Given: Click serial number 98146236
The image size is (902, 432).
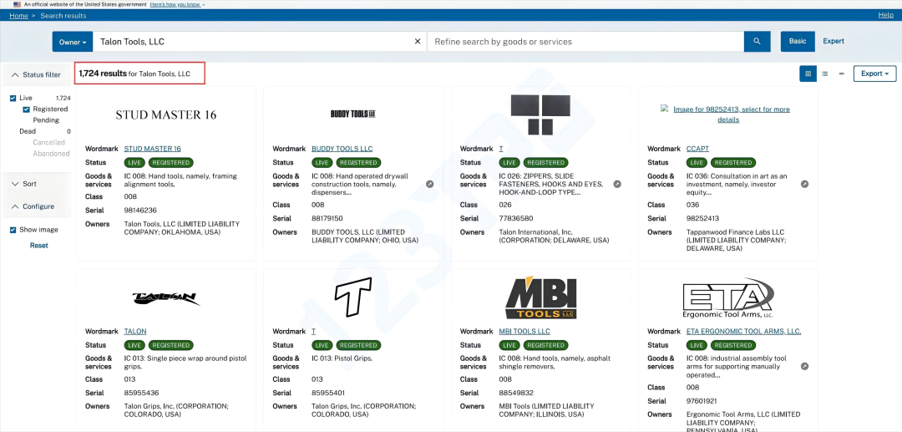Looking at the screenshot, I should click(x=140, y=211).
